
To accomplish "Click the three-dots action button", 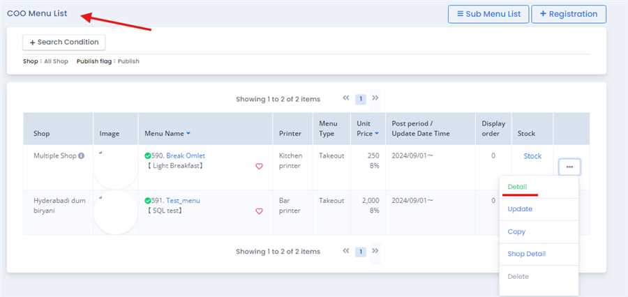I will [569, 167].
